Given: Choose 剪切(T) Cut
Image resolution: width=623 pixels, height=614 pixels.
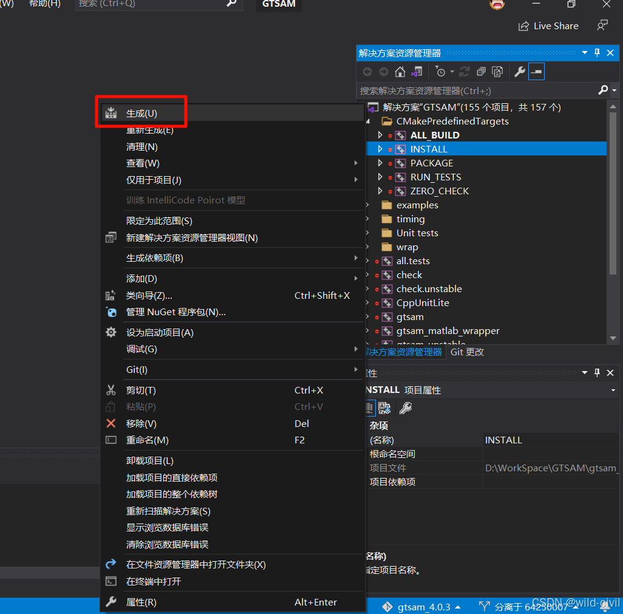Looking at the screenshot, I should (x=232, y=391).
